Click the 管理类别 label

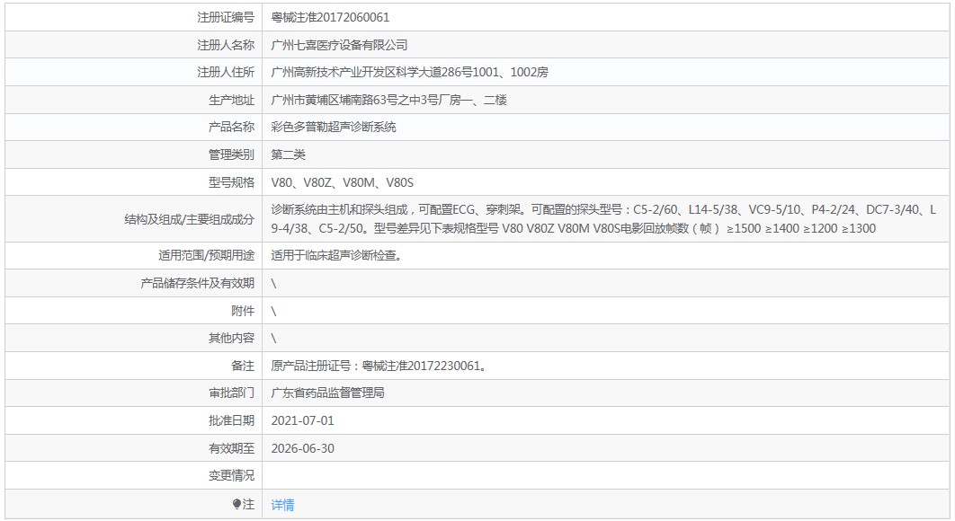tap(231, 155)
